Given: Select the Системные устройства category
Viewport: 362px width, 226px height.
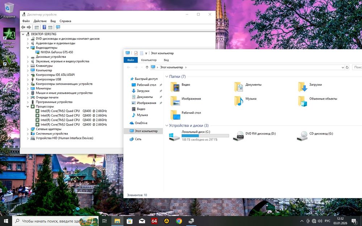Looking at the screenshot, I should pos(52,133).
